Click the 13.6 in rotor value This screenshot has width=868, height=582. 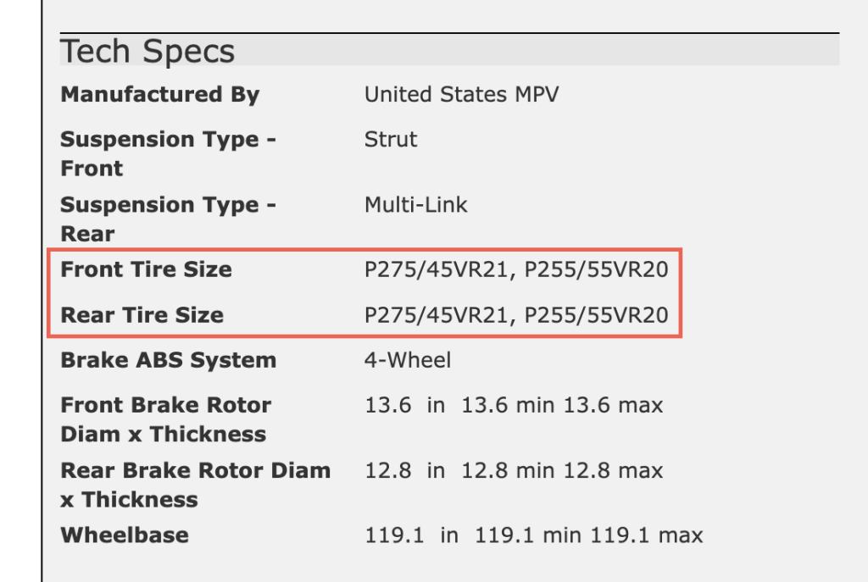(x=514, y=406)
